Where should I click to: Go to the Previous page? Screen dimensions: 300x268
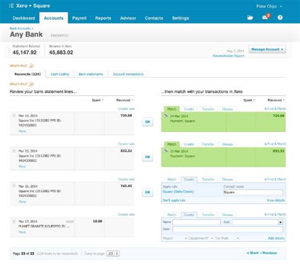coord(268,253)
